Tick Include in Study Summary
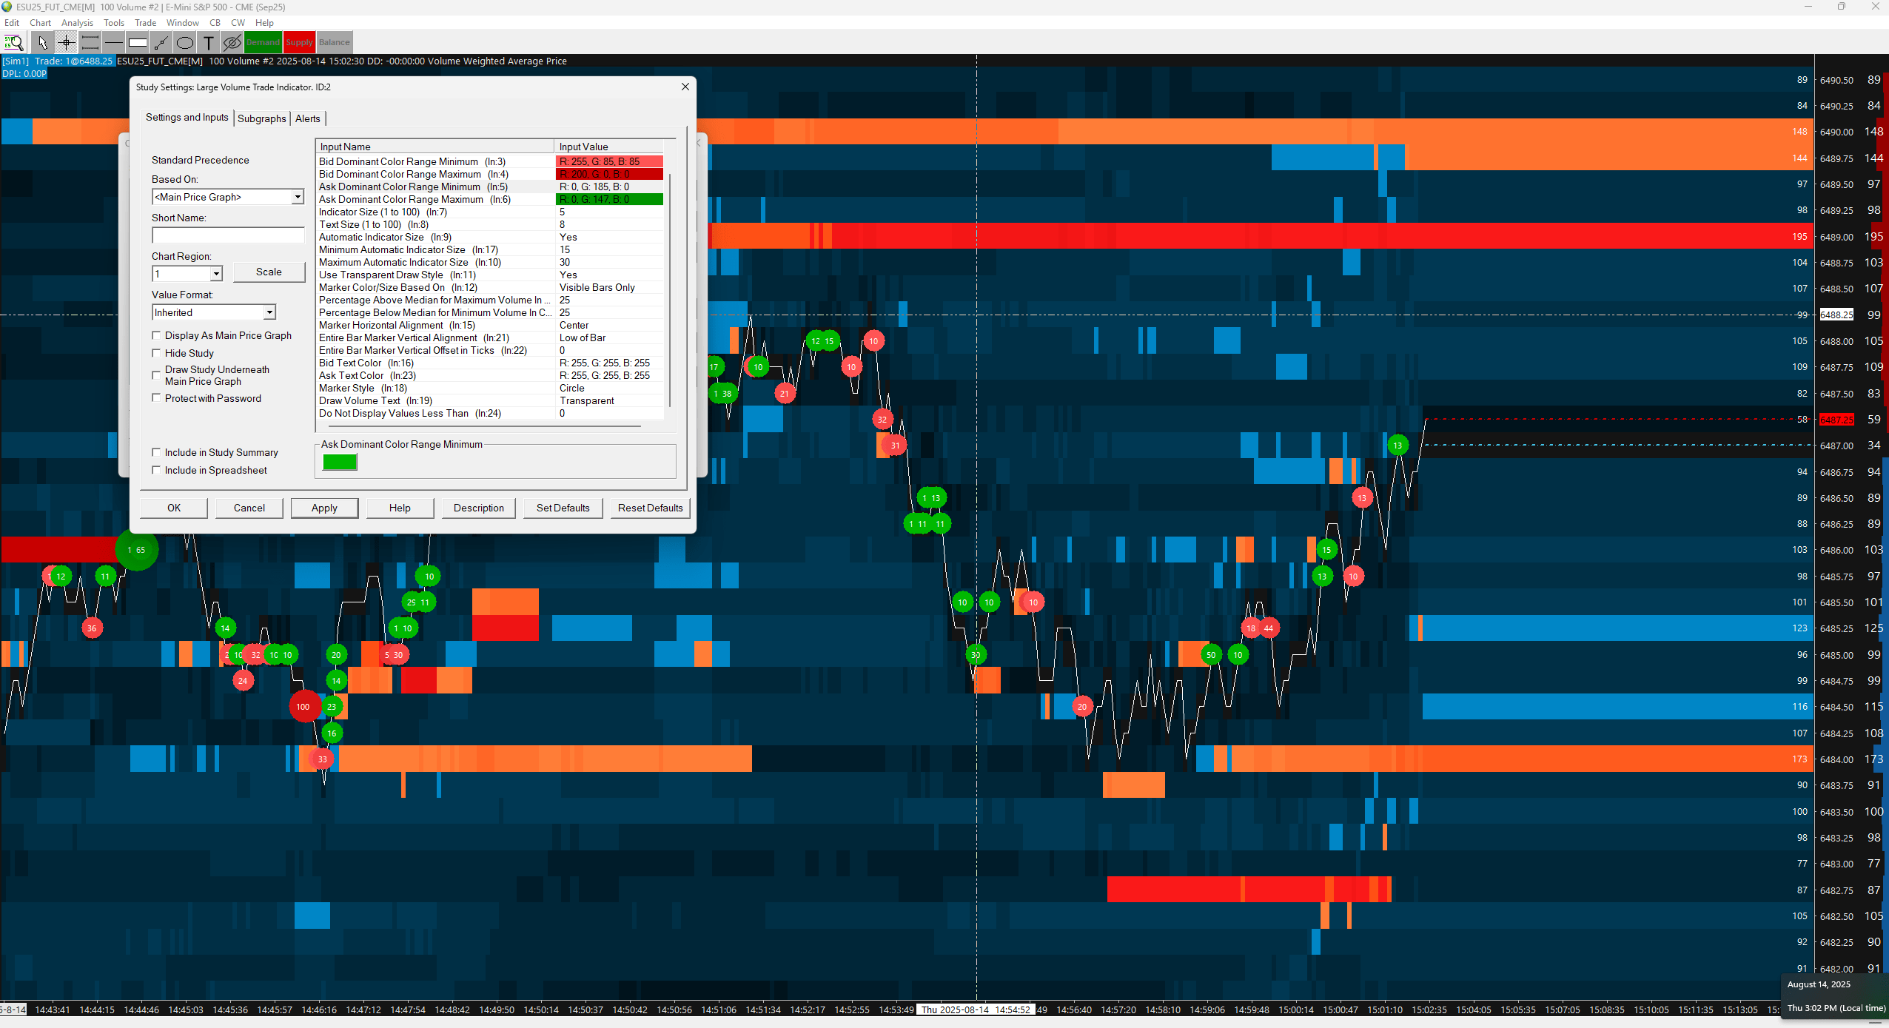Image resolution: width=1889 pixels, height=1028 pixels. coord(156,452)
